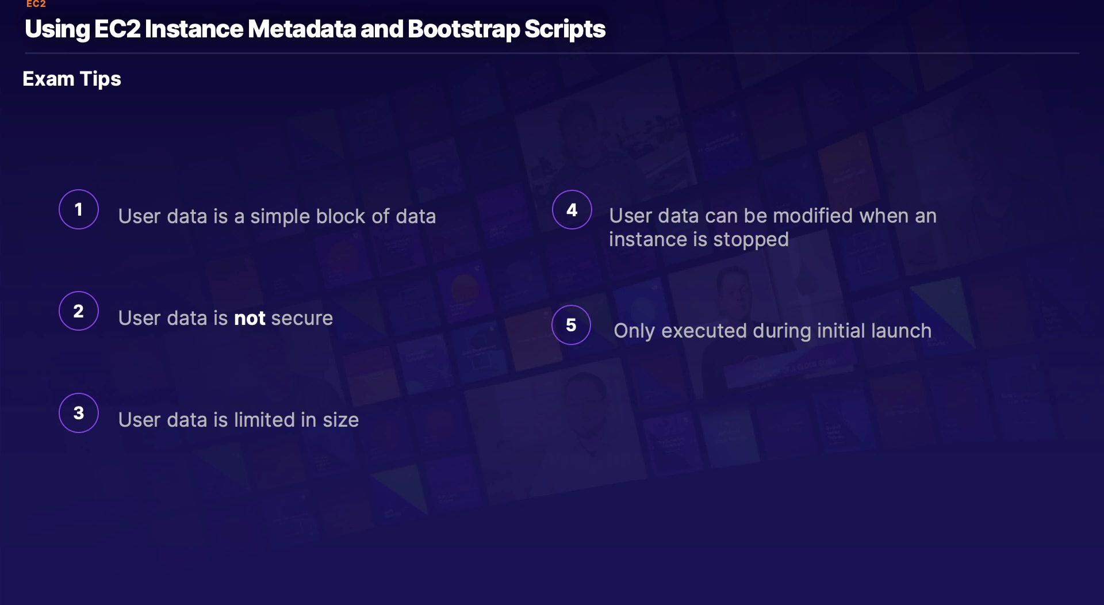1104x605 pixels.
Task: Click the orange EC2 label above the title
Action: [36, 4]
